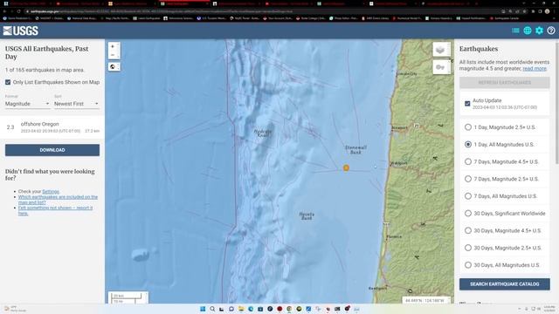Select the orange earthquake marker on map

click(346, 167)
